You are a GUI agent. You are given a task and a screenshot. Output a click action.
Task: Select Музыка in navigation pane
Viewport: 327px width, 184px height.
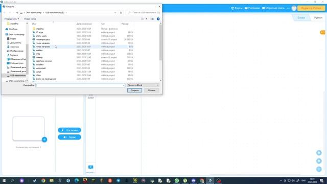pos(14,55)
